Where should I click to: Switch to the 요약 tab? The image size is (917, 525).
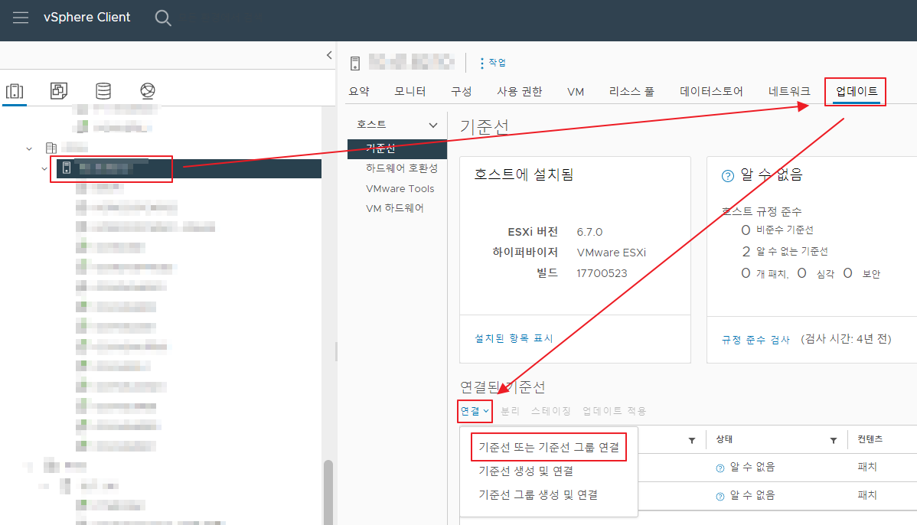coord(359,91)
